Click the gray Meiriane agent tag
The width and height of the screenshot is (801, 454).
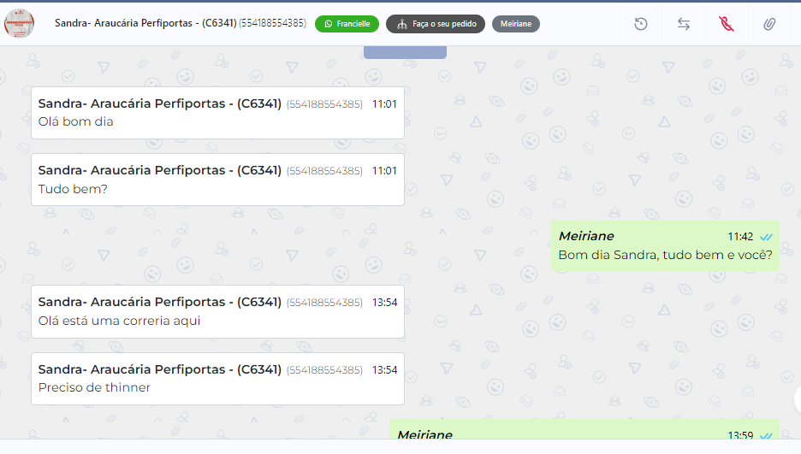coord(516,24)
